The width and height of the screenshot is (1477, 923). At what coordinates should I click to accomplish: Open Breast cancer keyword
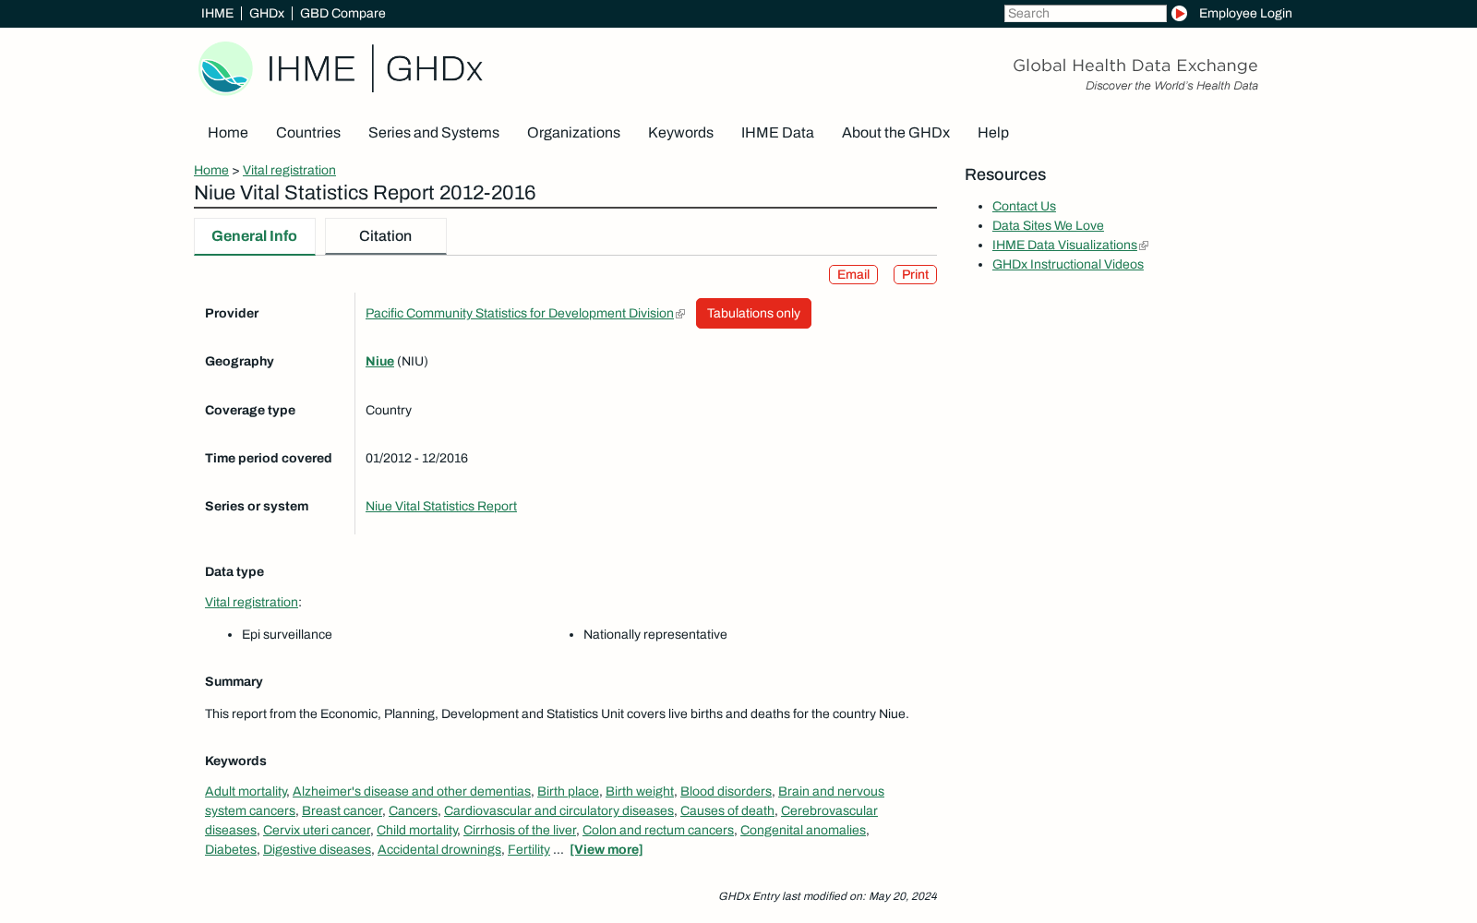coord(342,810)
